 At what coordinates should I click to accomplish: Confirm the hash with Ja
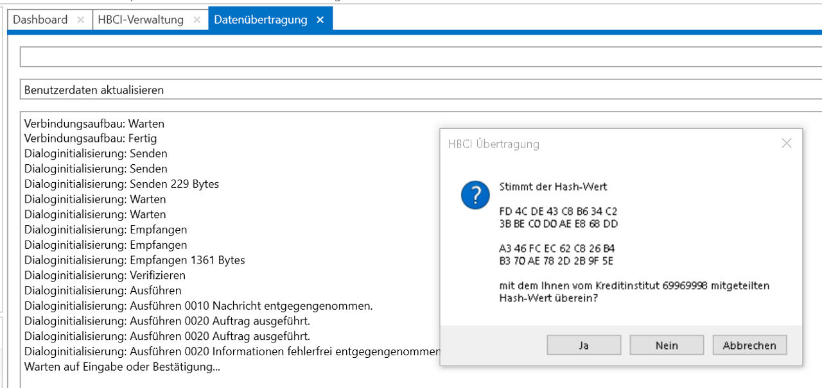point(583,345)
